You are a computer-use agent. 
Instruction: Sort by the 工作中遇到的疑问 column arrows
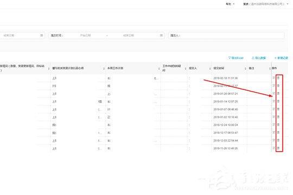click(186, 69)
